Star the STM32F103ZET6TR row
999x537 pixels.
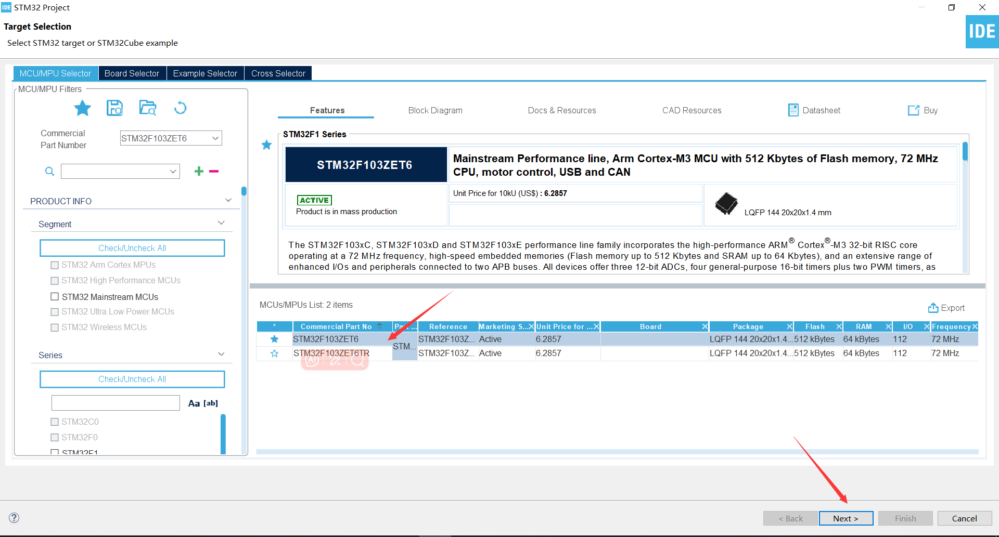pyautogui.click(x=275, y=353)
